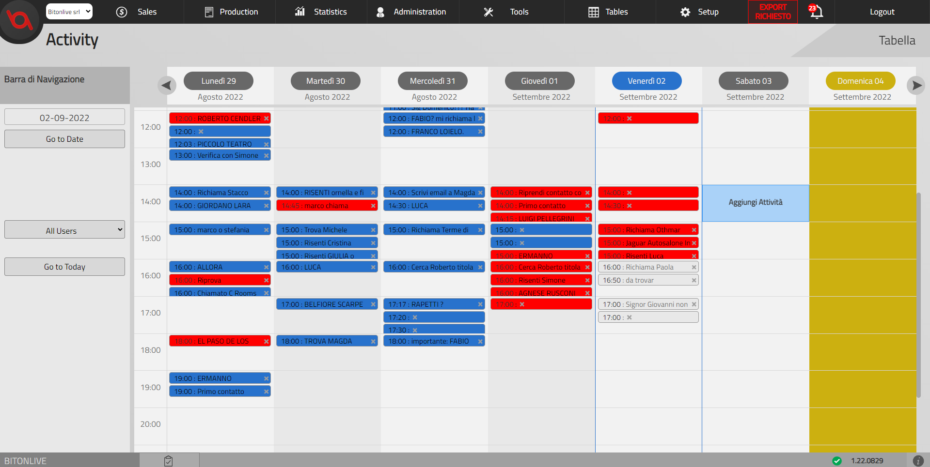The height and width of the screenshot is (467, 930).
Task: Click the Go to Date button
Action: pos(64,139)
